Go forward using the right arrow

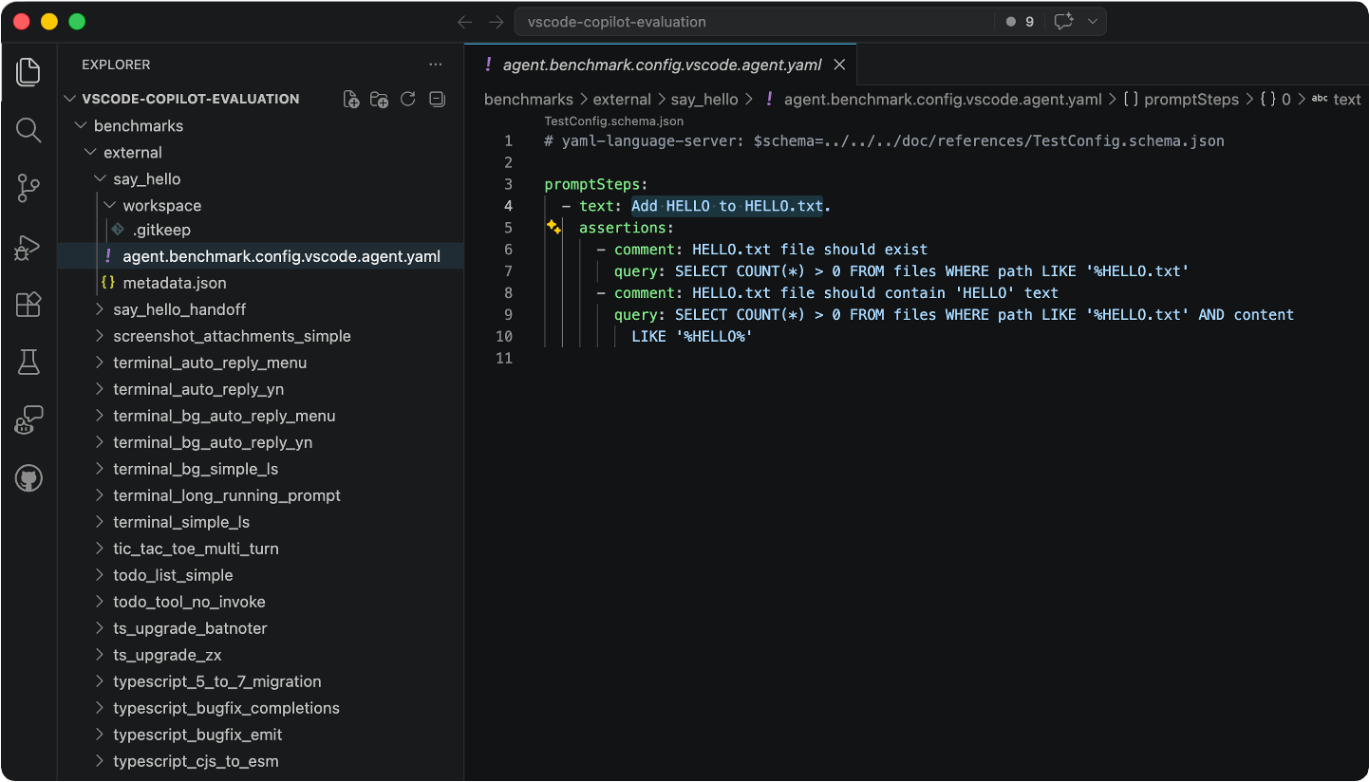click(496, 22)
